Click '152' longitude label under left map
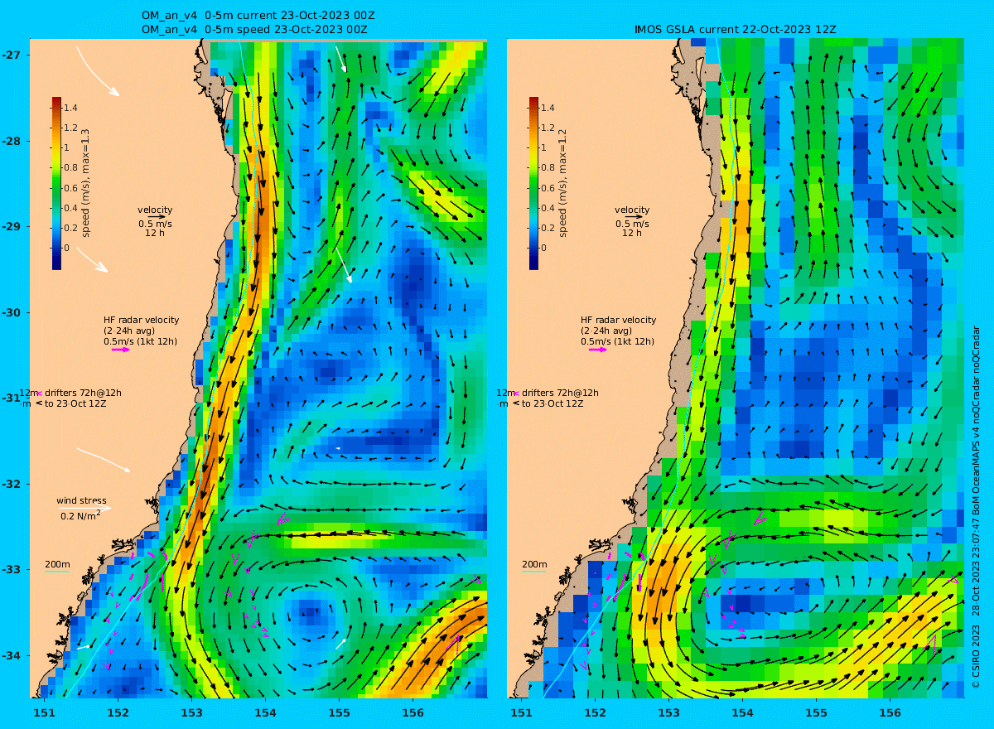The image size is (994, 729). [x=118, y=712]
